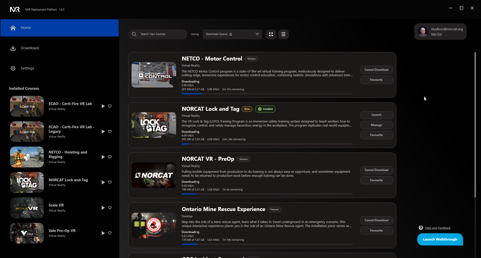Click the user profile avatar
This screenshot has width=481, height=258.
[423, 31]
